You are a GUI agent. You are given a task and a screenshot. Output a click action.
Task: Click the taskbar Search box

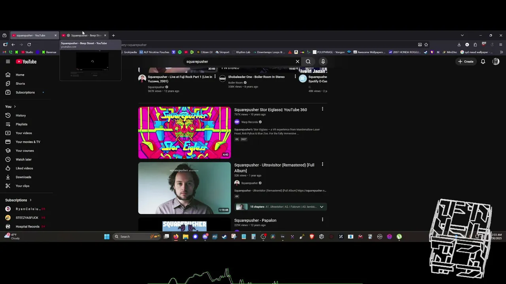(137, 237)
